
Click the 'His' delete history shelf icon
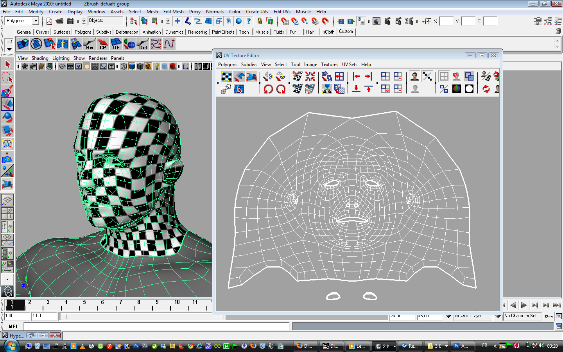[89, 44]
